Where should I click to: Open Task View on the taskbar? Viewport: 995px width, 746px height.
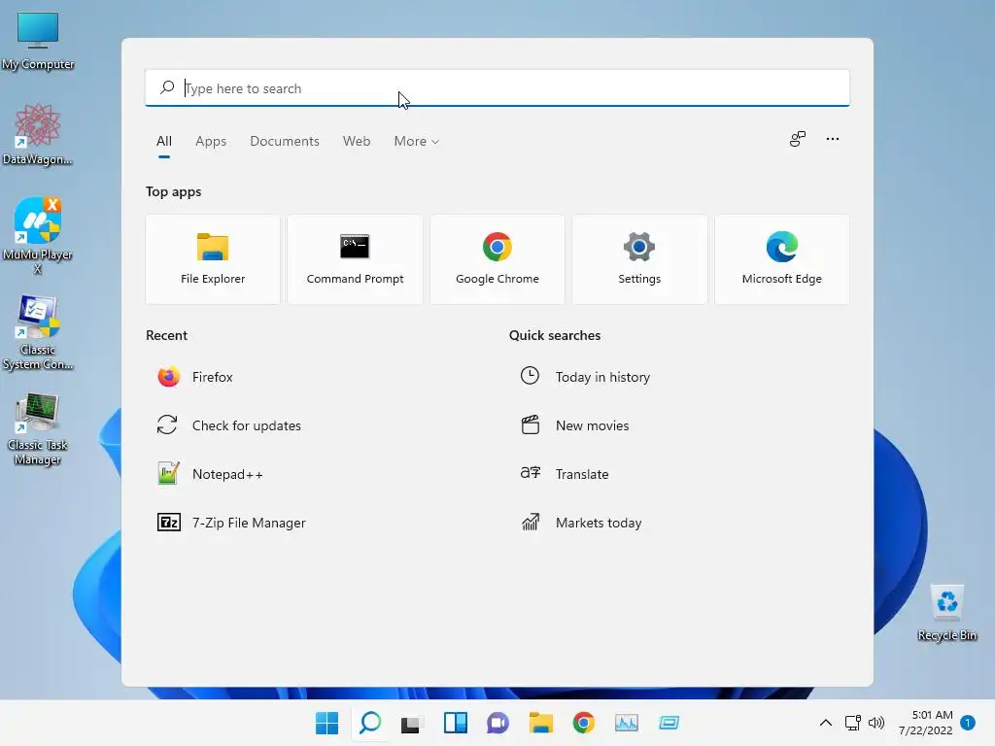(411, 723)
